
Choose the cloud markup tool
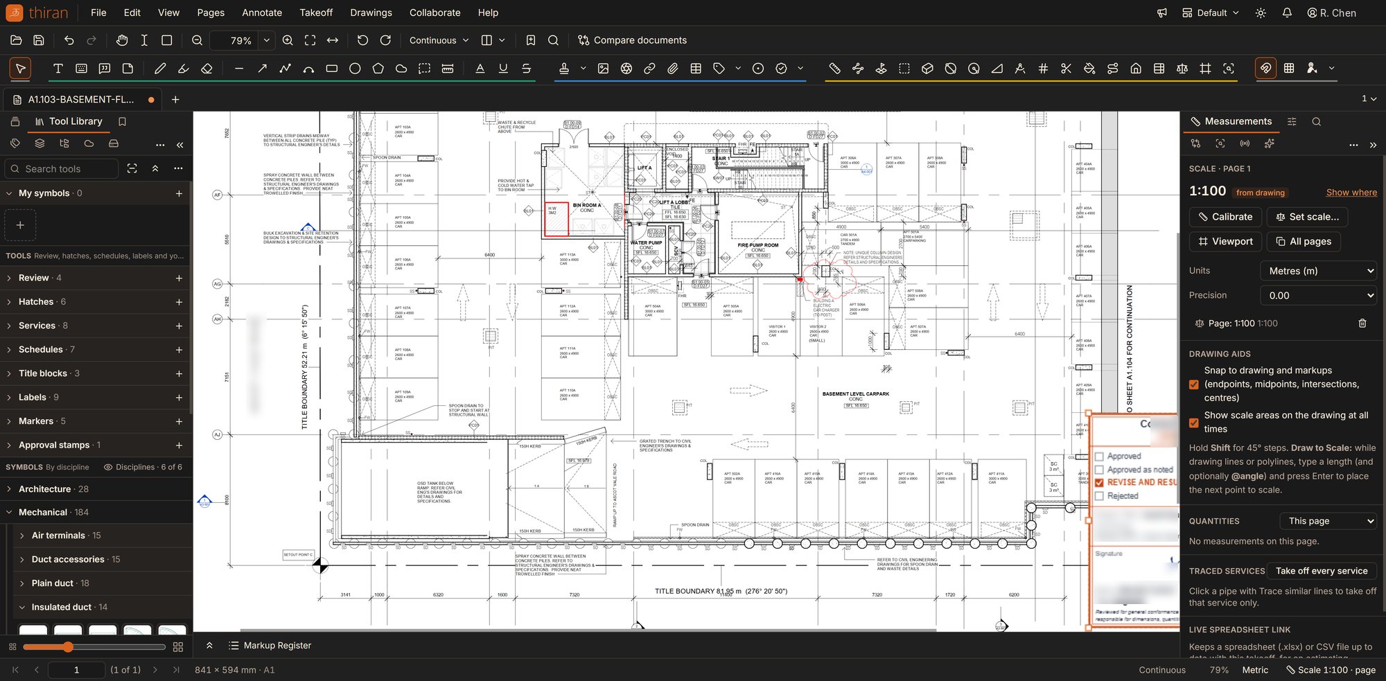point(401,69)
